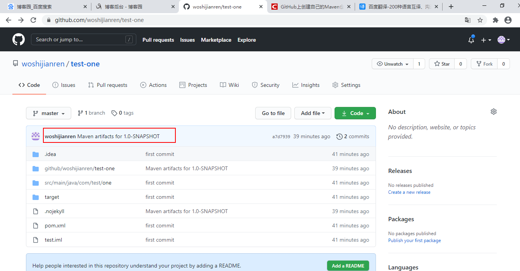Click Create a new release link

409,192
